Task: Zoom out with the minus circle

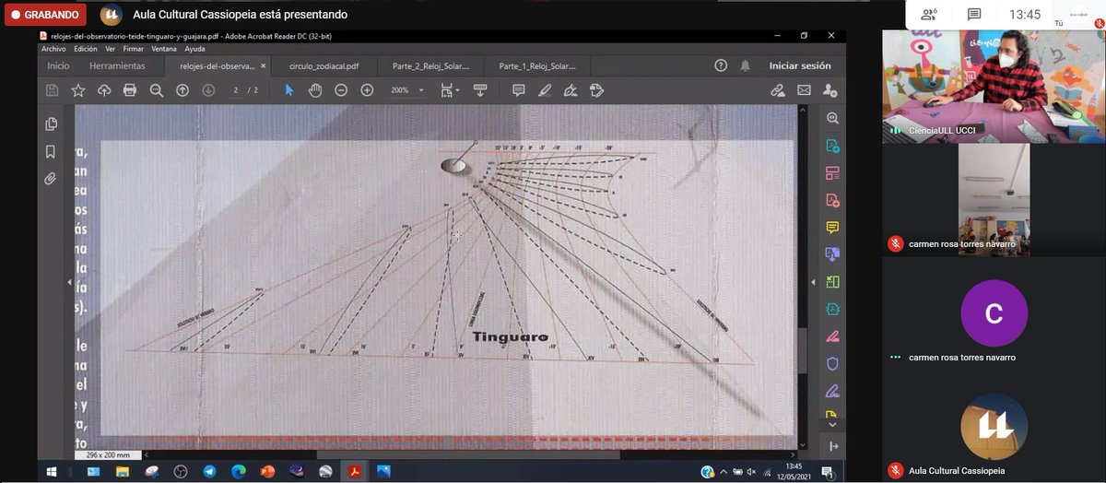Action: (341, 90)
